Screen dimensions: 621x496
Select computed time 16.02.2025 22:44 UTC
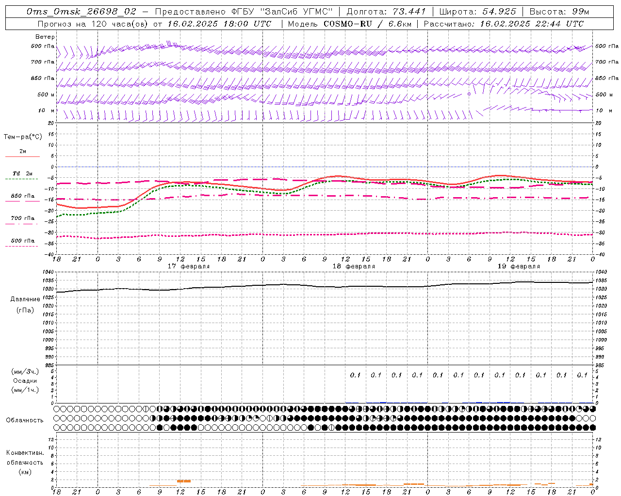[x=532, y=24]
